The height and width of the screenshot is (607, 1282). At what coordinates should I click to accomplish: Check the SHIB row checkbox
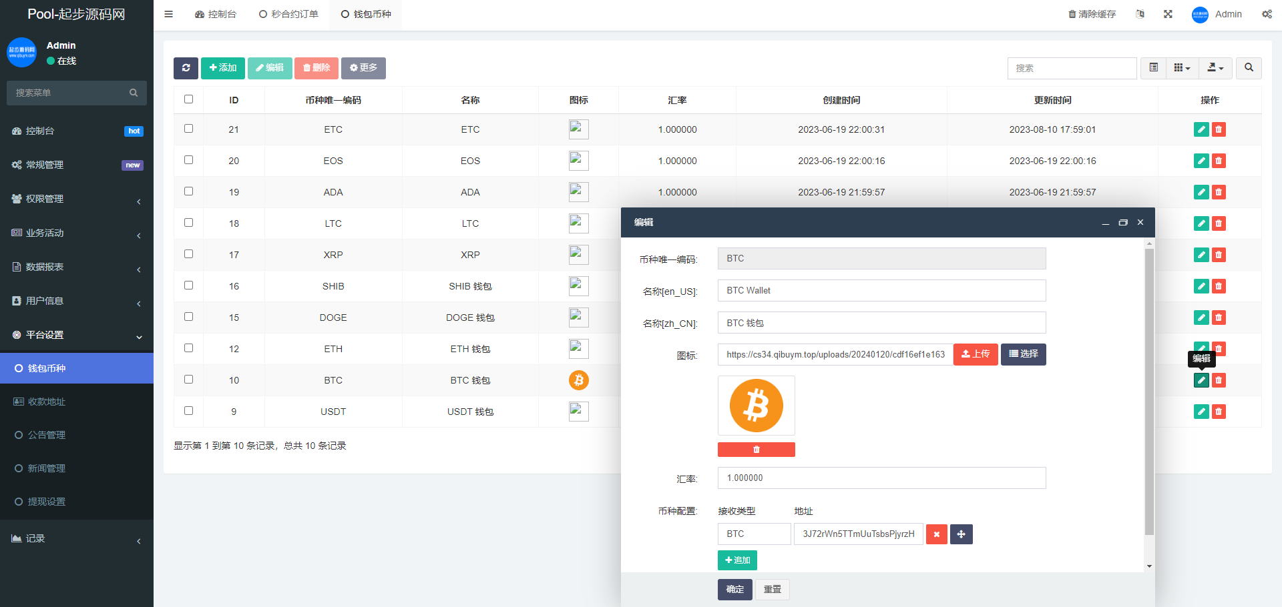click(x=188, y=285)
